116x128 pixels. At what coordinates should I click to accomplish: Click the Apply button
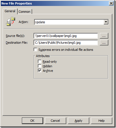tap(78, 121)
